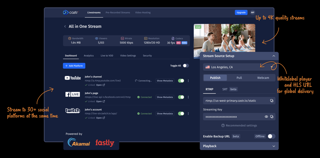Open the Video Hosting tab

[143, 12]
